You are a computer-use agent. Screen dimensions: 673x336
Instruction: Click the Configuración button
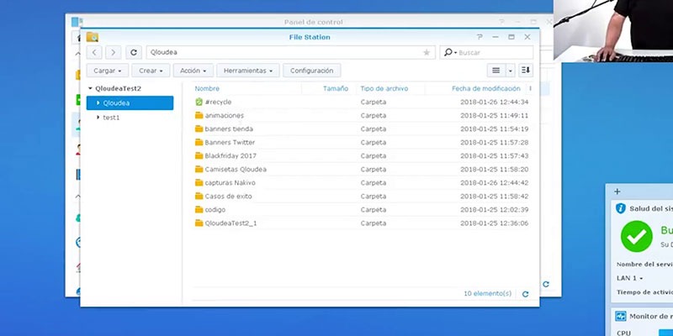pyautogui.click(x=311, y=71)
